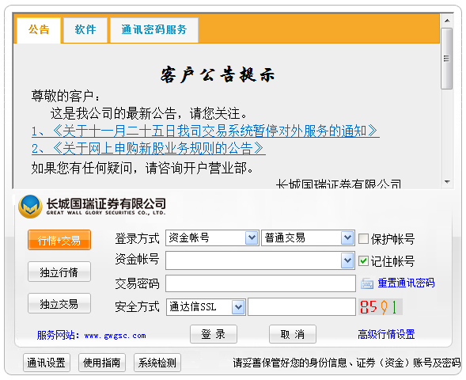Open the 使用指南 user guide

coord(102,363)
